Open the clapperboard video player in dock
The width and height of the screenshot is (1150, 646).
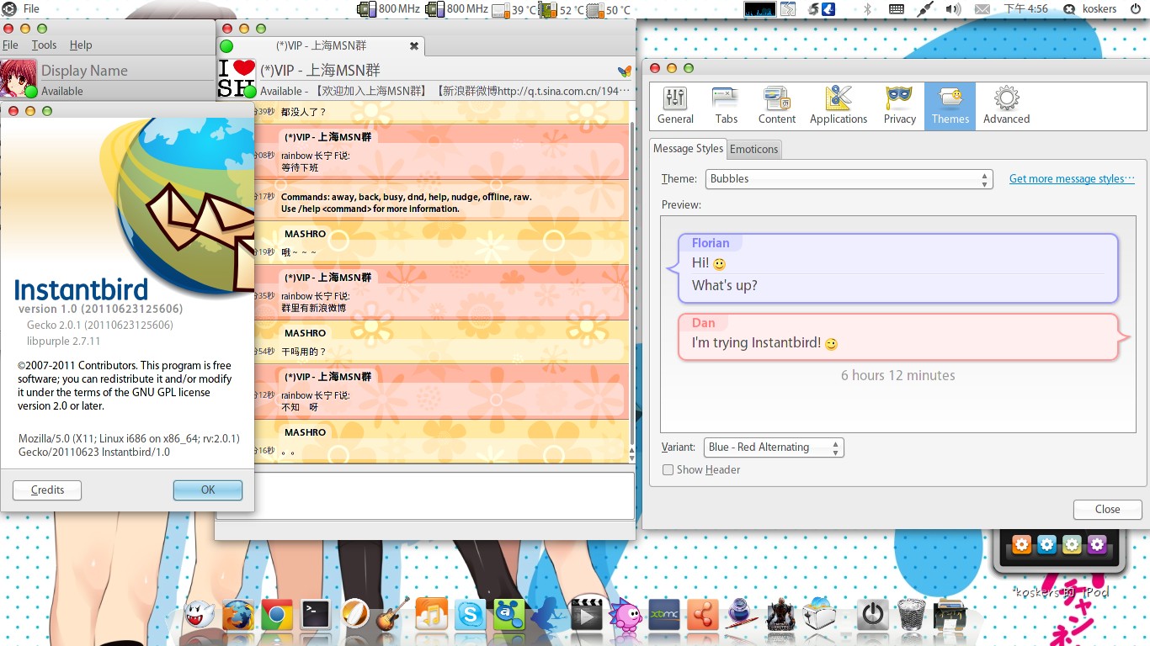[x=586, y=615]
